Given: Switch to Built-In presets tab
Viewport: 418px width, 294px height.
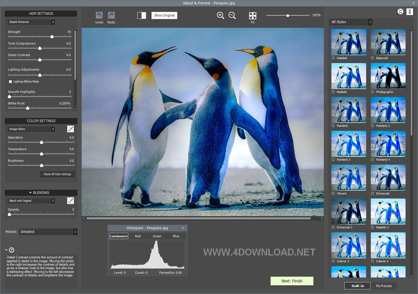Looking at the screenshot, I should click(x=357, y=286).
